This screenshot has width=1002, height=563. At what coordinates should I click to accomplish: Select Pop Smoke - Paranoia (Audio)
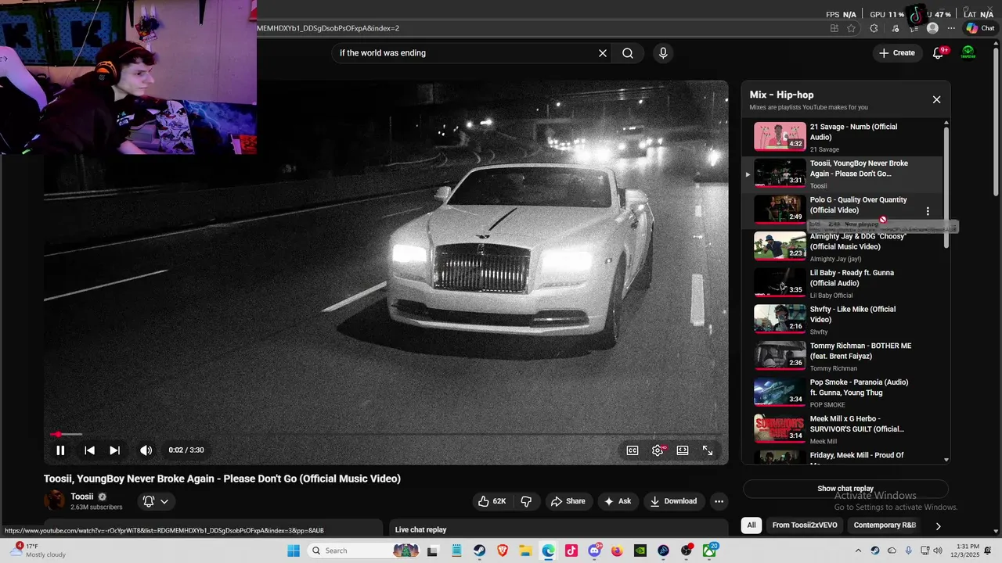(x=842, y=393)
